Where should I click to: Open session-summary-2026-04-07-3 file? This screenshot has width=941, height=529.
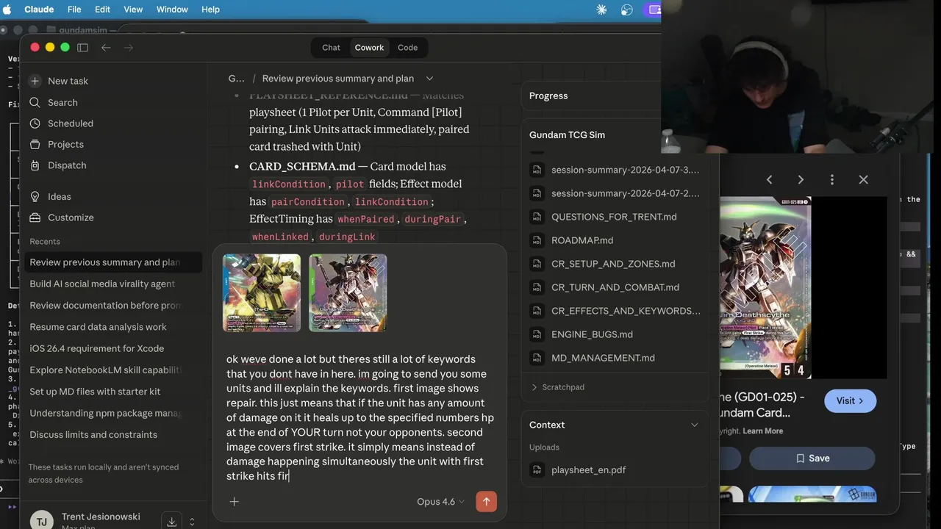tap(625, 170)
